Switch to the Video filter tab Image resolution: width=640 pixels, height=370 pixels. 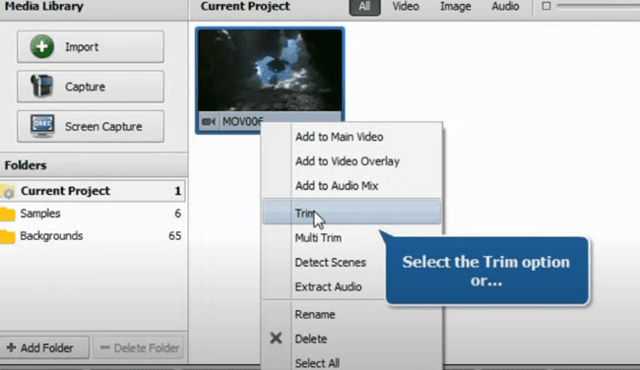[x=406, y=7]
